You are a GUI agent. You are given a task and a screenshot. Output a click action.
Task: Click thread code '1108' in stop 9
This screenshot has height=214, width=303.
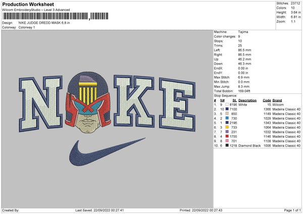pyautogui.click(x=267, y=141)
